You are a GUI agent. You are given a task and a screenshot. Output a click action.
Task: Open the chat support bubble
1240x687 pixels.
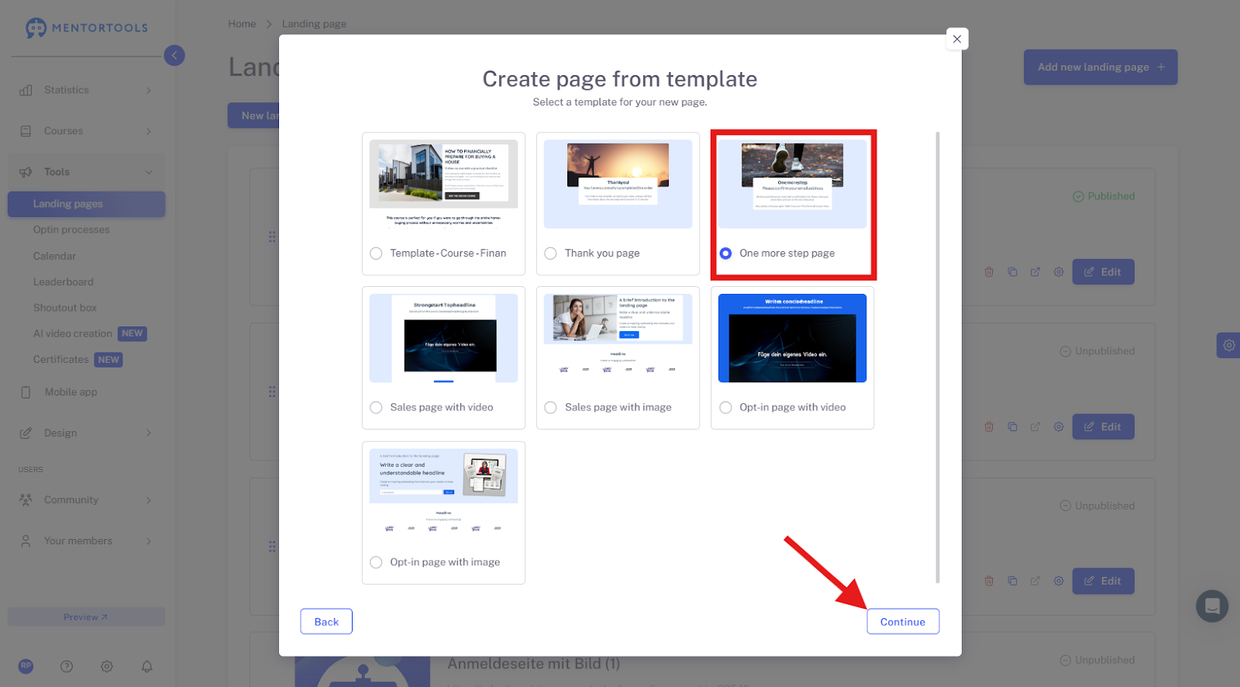point(1212,606)
